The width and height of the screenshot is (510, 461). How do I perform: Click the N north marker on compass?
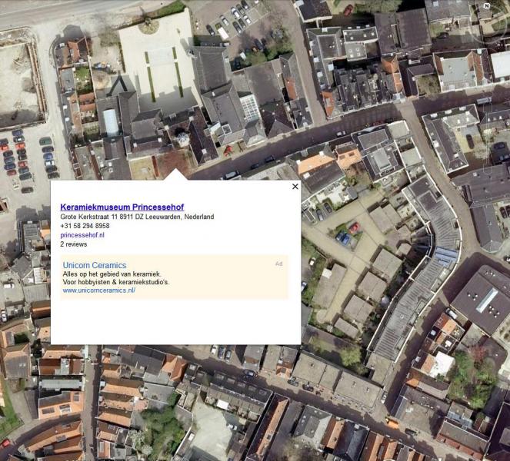point(486,5)
